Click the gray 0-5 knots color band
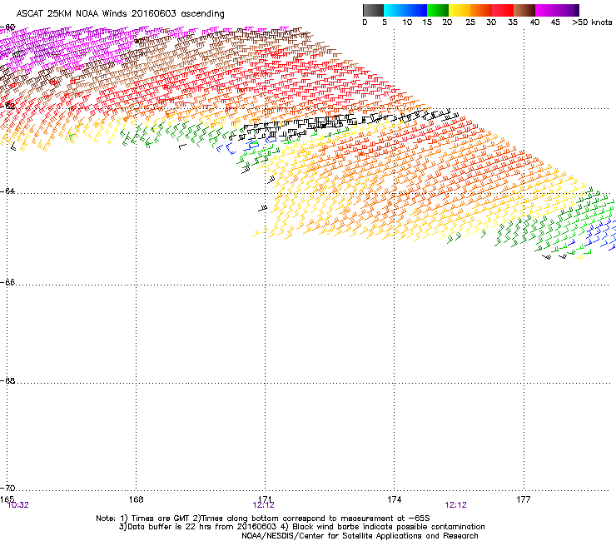This screenshot has height=541, width=616. (x=373, y=10)
